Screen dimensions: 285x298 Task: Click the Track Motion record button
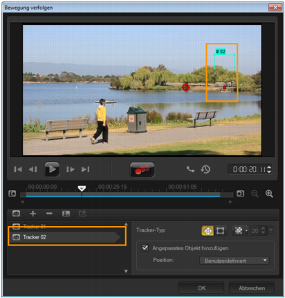point(142,169)
